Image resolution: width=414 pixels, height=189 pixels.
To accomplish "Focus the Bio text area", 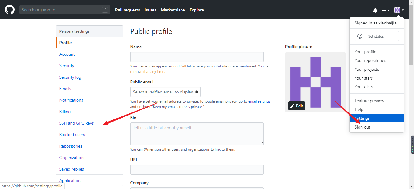I will (197, 134).
